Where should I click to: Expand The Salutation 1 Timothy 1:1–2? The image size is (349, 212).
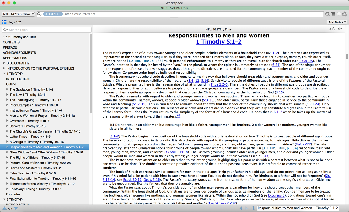(x=7, y=89)
